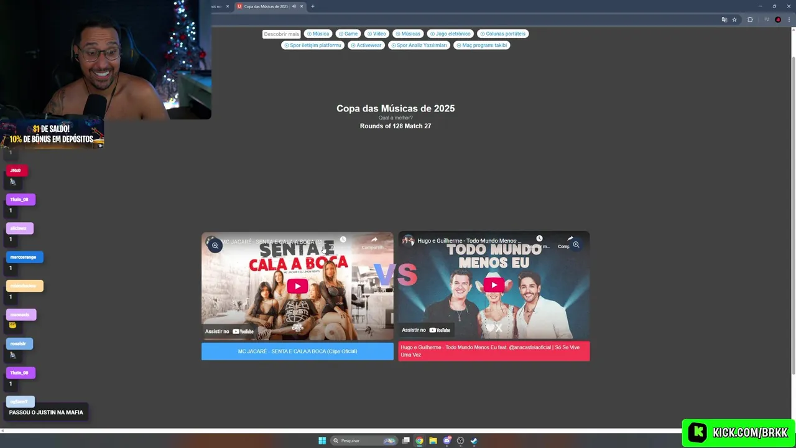Open Task View on the taskbar
The image size is (796, 448).
pos(405,441)
